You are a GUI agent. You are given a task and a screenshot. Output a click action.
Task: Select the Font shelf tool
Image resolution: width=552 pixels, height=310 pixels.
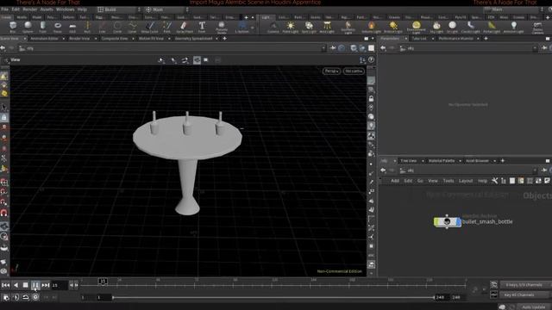(202, 27)
